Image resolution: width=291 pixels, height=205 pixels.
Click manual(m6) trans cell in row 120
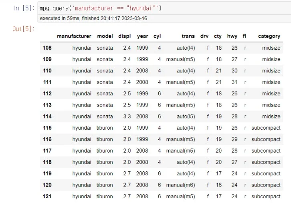click(181, 185)
